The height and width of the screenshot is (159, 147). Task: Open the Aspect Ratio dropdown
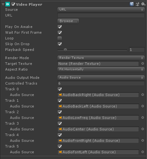[x=101, y=69]
